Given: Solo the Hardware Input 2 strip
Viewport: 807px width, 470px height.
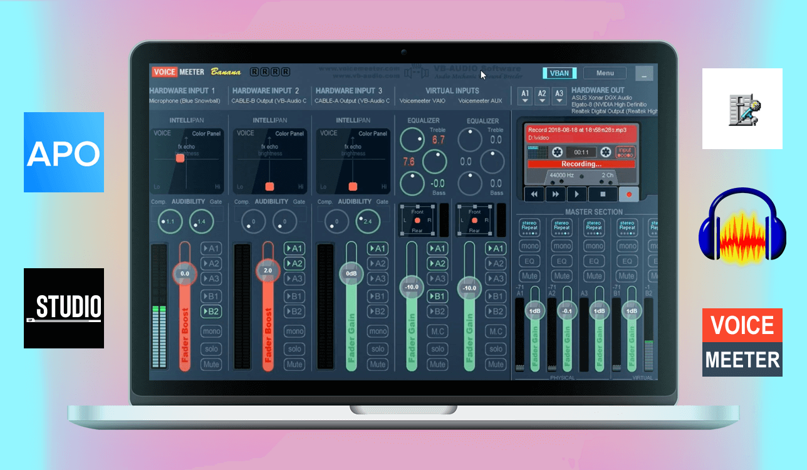Looking at the screenshot, I should (294, 348).
